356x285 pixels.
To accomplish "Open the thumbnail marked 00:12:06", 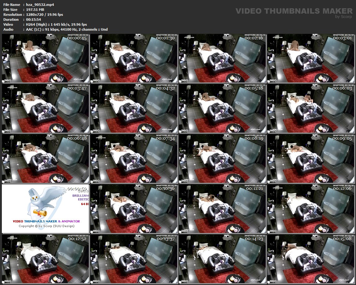I will click(x=311, y=208).
